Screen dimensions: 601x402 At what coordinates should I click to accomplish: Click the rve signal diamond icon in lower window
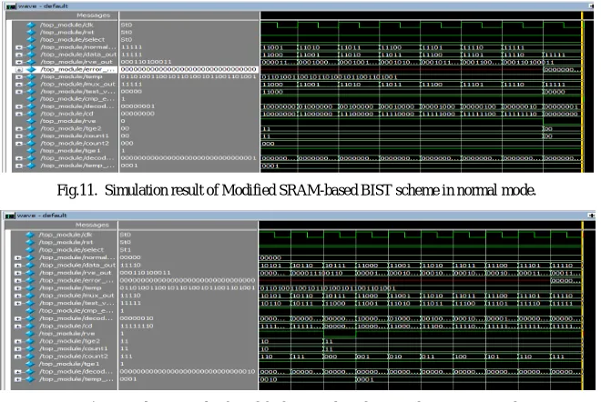click(x=30, y=334)
